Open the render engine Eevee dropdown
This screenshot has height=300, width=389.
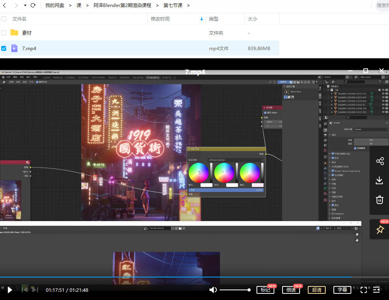[x=371, y=129]
